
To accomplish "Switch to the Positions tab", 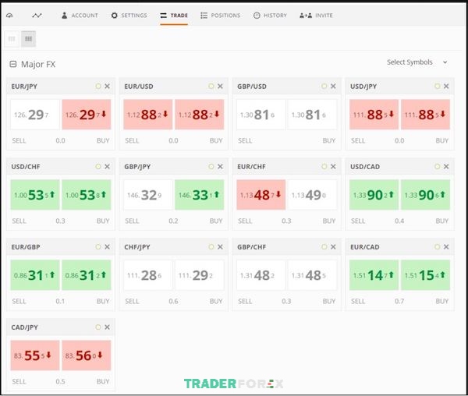I will click(x=220, y=16).
